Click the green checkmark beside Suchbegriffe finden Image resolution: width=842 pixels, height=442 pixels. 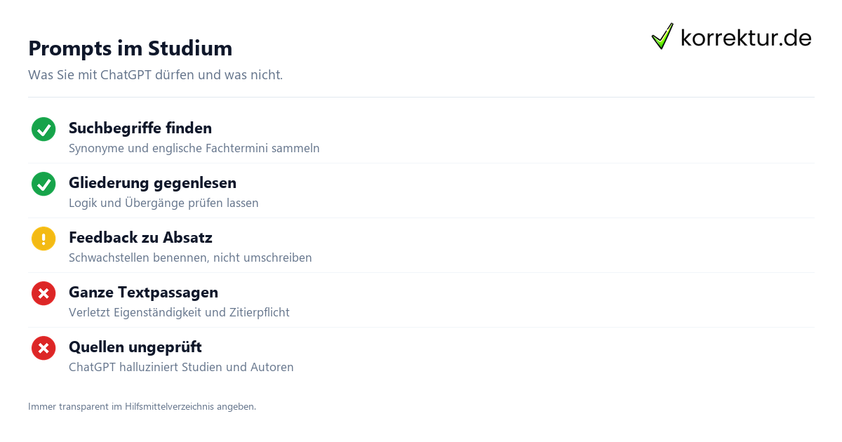click(44, 129)
